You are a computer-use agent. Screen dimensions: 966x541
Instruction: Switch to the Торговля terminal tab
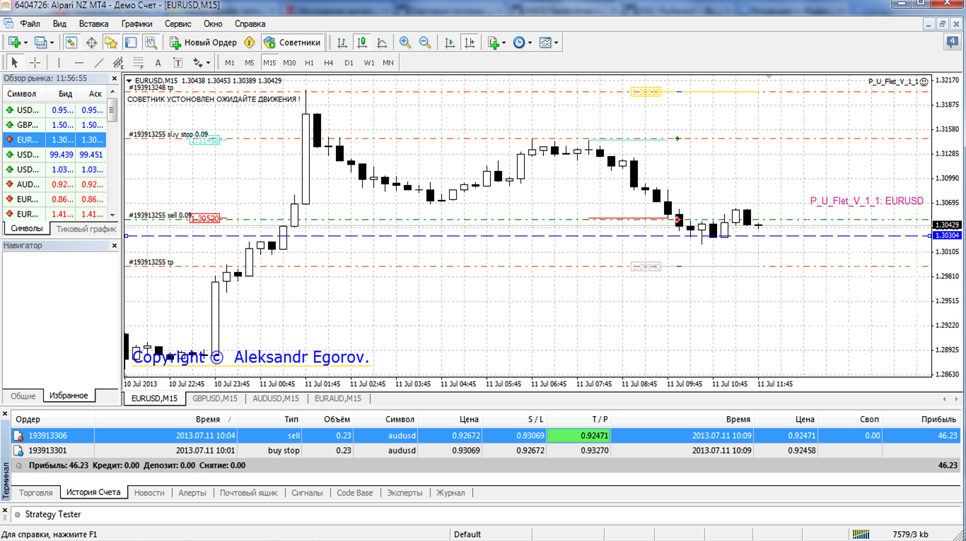click(x=36, y=493)
